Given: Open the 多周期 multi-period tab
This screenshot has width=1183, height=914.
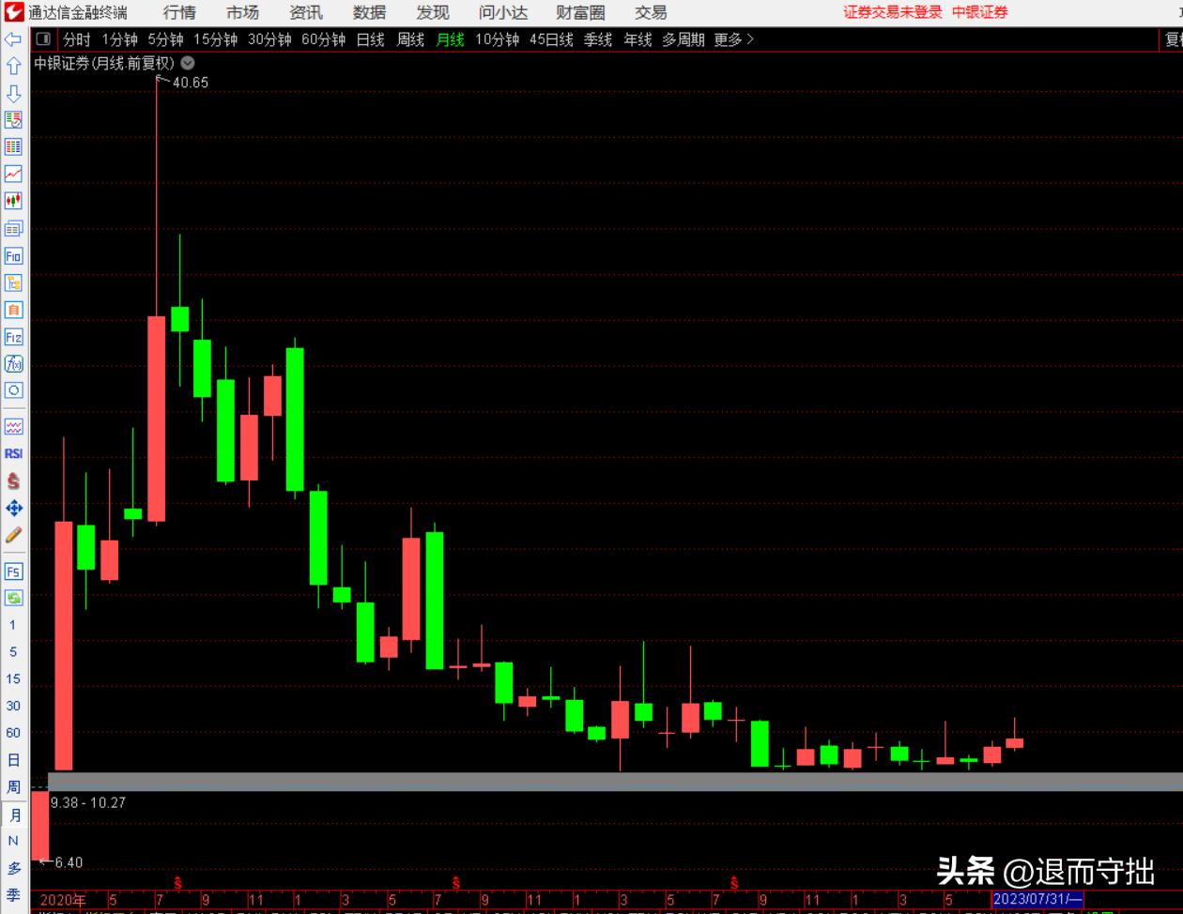Looking at the screenshot, I should coord(683,39).
